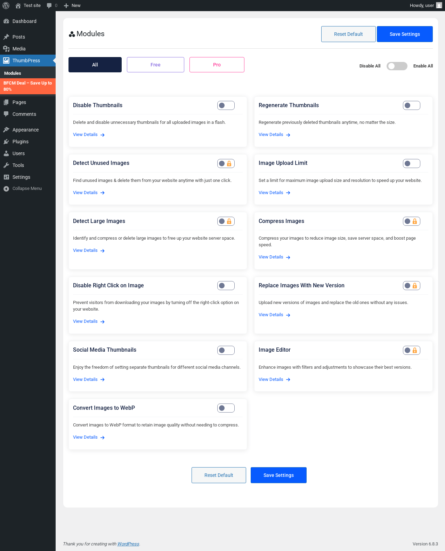The width and height of the screenshot is (445, 551).
Task: Toggle the Disable All / Enable All switch
Action: (x=397, y=66)
